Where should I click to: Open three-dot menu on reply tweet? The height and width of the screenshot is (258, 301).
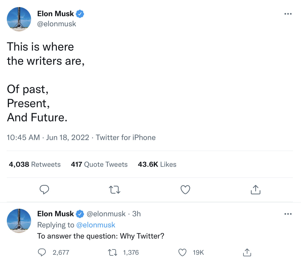[288, 214]
